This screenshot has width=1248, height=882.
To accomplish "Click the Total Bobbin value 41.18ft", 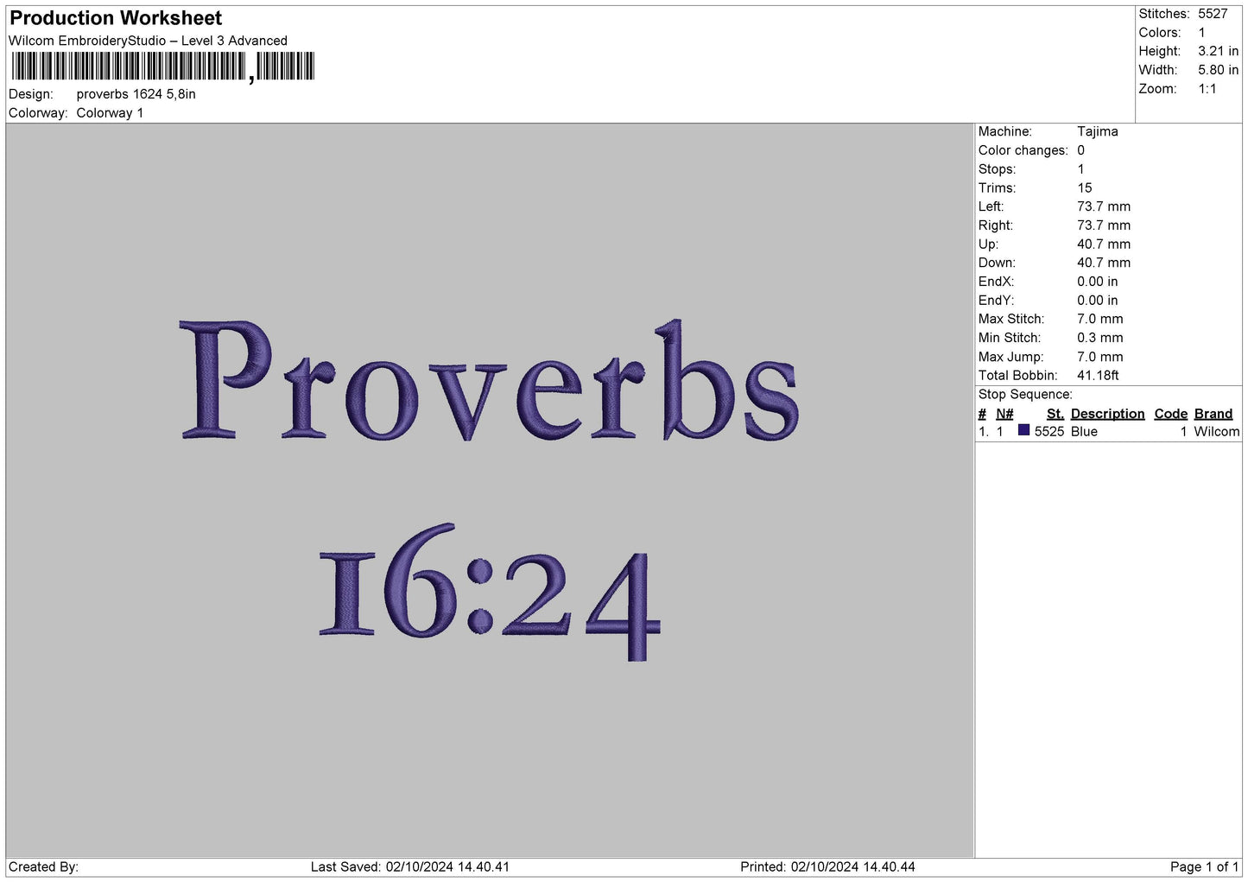I will click(1098, 376).
